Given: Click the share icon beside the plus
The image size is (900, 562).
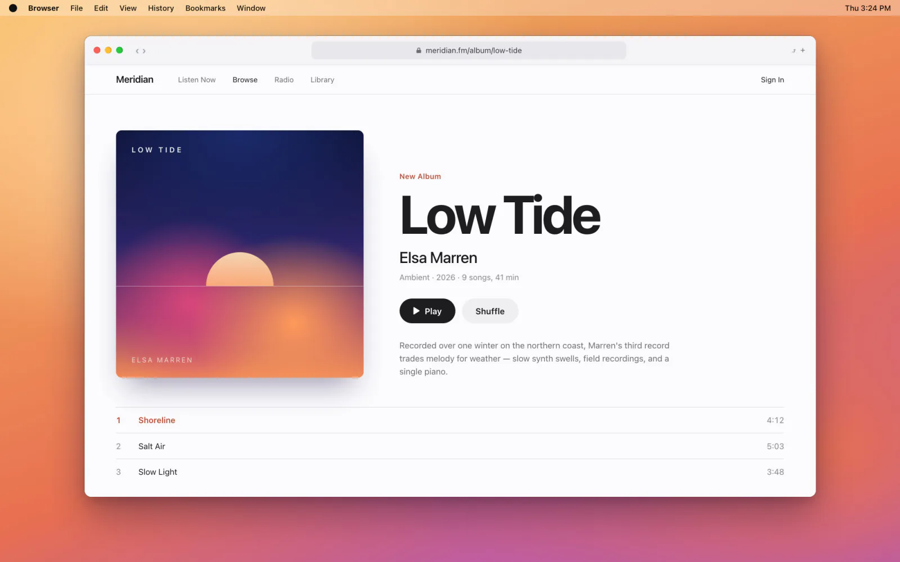Looking at the screenshot, I should click(794, 51).
